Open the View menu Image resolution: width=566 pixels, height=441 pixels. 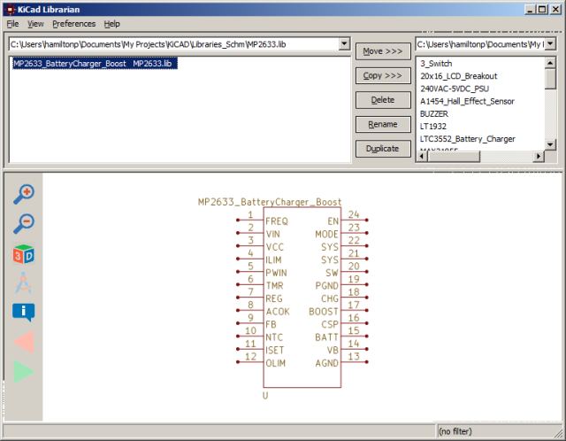pos(35,24)
